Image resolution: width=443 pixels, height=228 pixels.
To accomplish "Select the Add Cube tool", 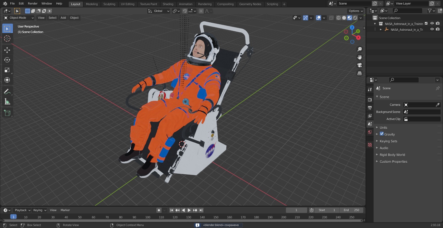I will (x=7, y=113).
